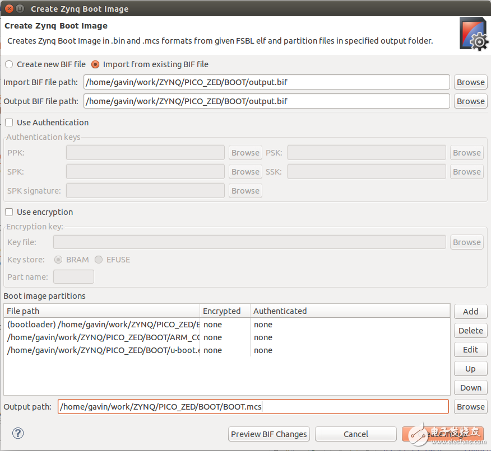This screenshot has height=451, width=491.
Task: Click the Preview BIF Changes button
Action: click(x=269, y=434)
